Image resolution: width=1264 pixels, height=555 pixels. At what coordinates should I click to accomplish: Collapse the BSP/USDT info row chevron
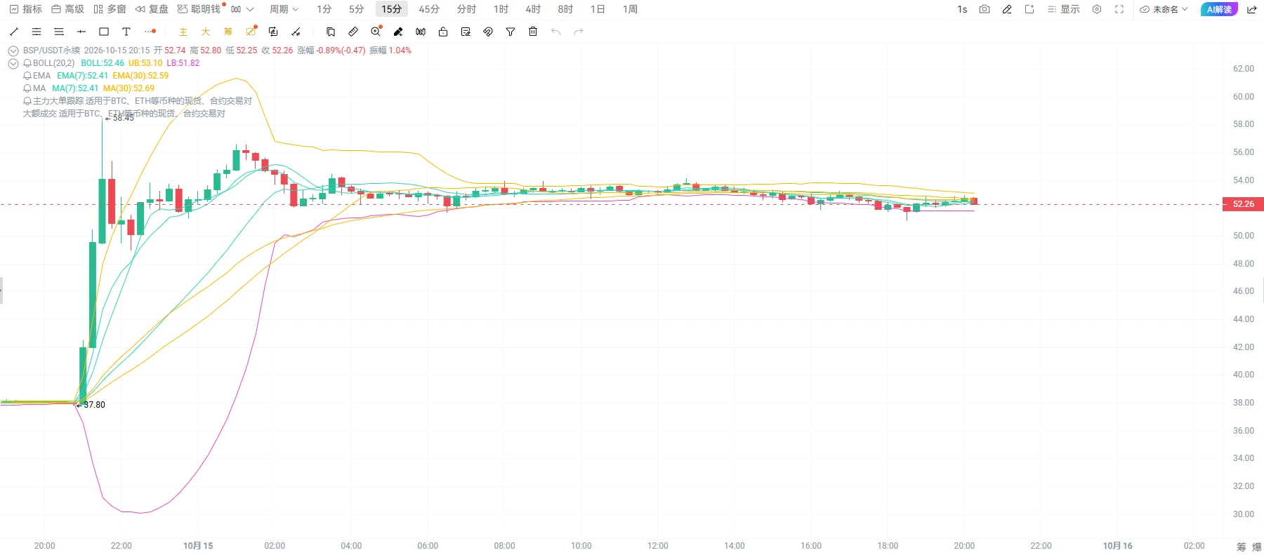click(x=13, y=51)
